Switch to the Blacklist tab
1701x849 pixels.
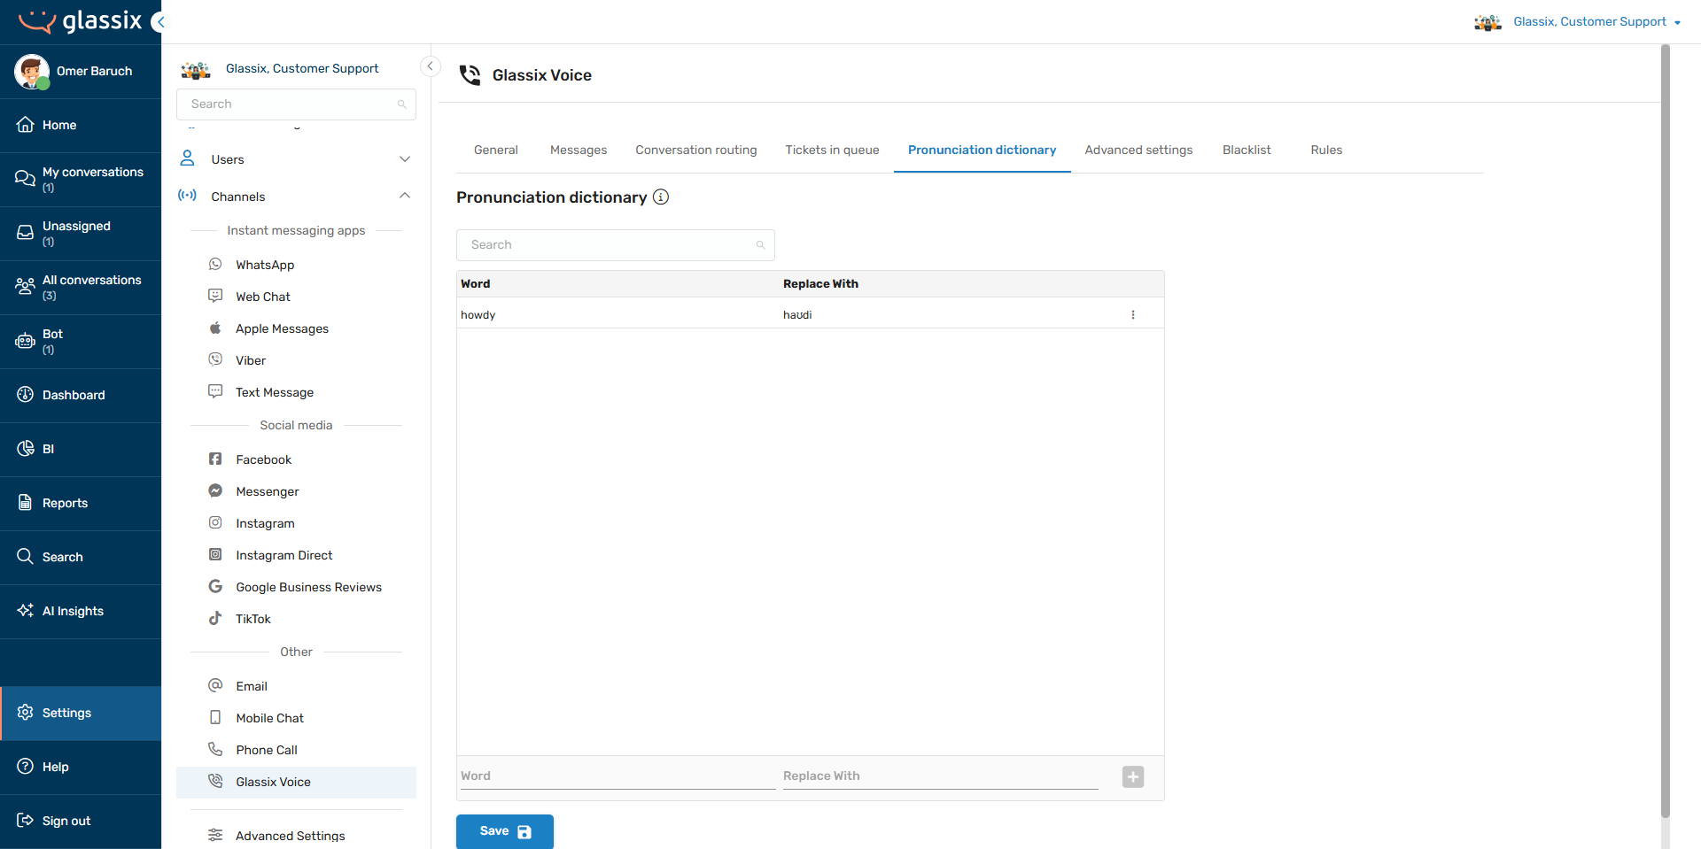tap(1247, 151)
